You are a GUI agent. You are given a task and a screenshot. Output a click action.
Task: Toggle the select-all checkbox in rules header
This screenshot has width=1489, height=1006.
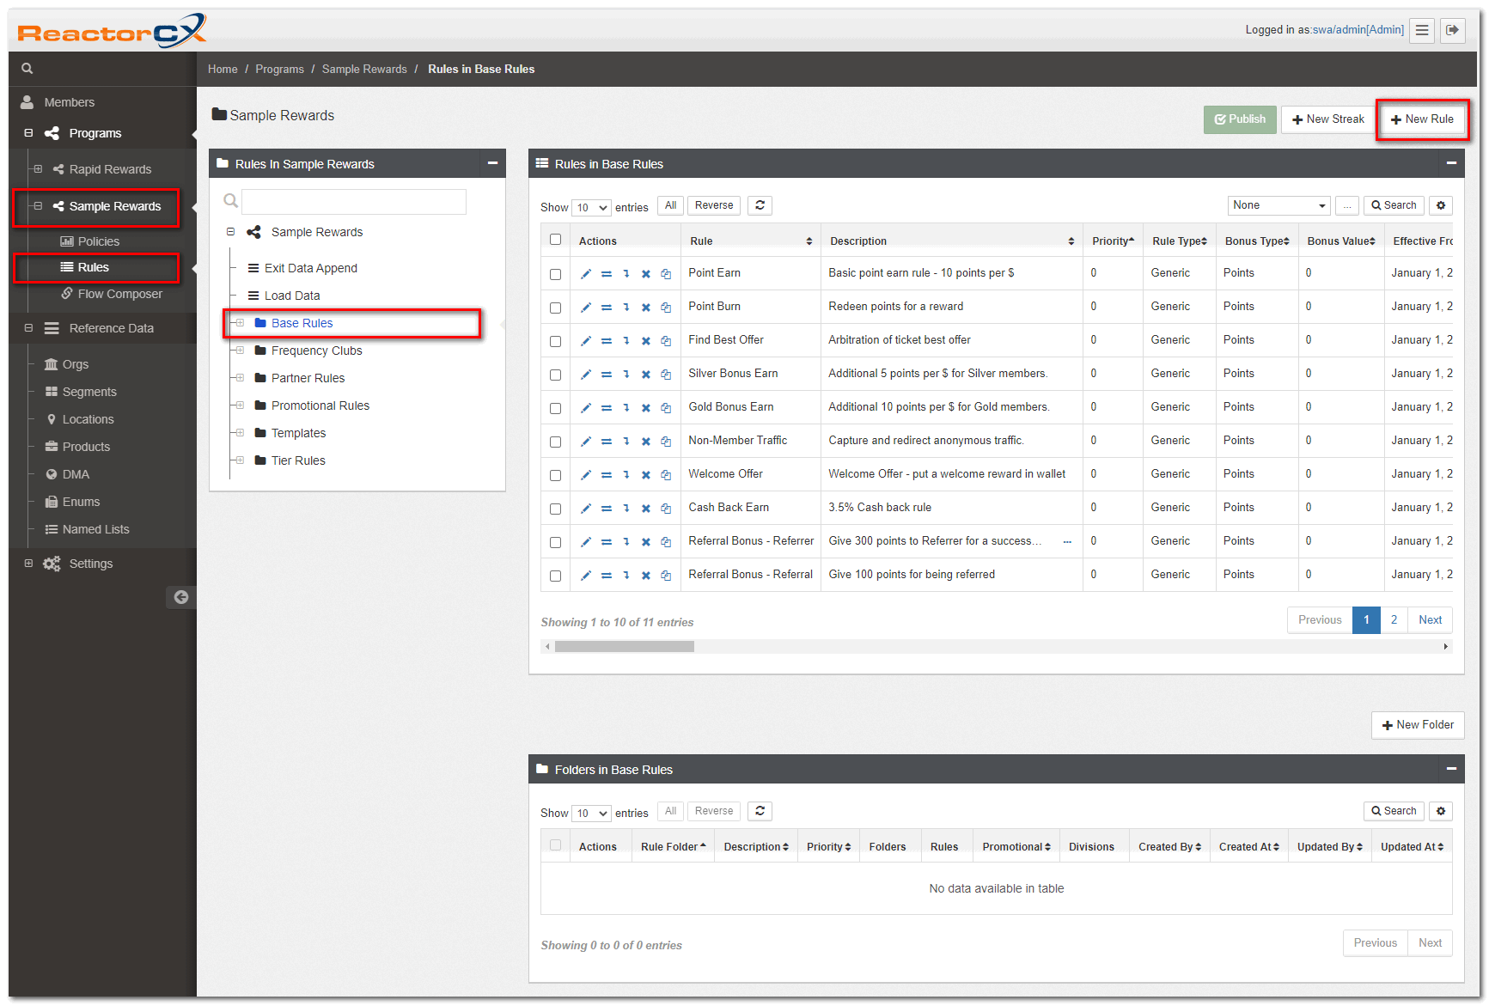click(555, 240)
